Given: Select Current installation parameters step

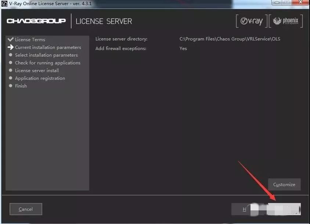Looking at the screenshot, I should click(x=48, y=47).
